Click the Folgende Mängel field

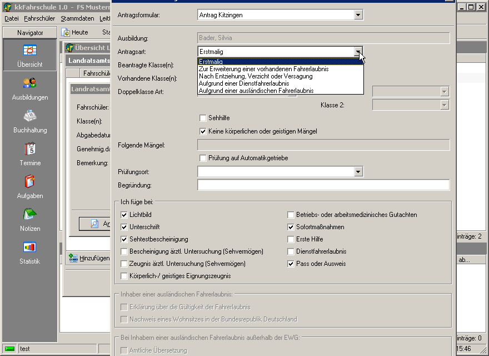[323, 145]
